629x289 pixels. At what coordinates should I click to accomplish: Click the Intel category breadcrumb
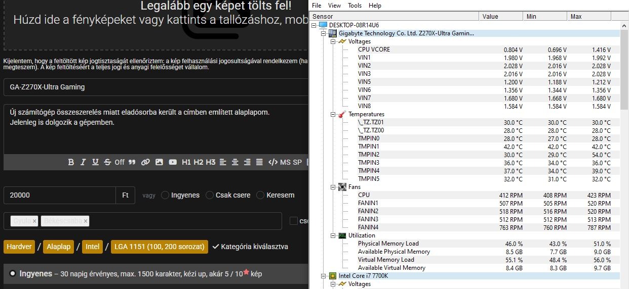tap(92, 247)
